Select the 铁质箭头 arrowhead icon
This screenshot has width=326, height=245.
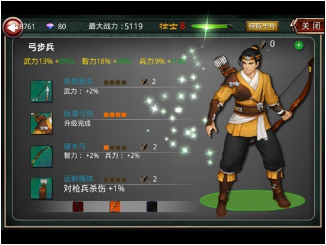click(42, 91)
